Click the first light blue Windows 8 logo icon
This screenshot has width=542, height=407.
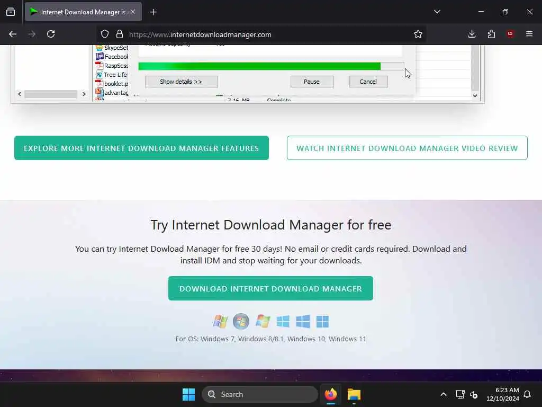click(283, 321)
